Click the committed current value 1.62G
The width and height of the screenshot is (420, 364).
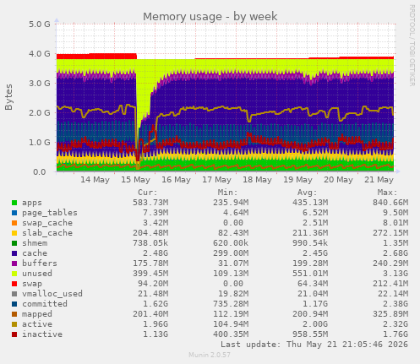pyautogui.click(x=155, y=304)
